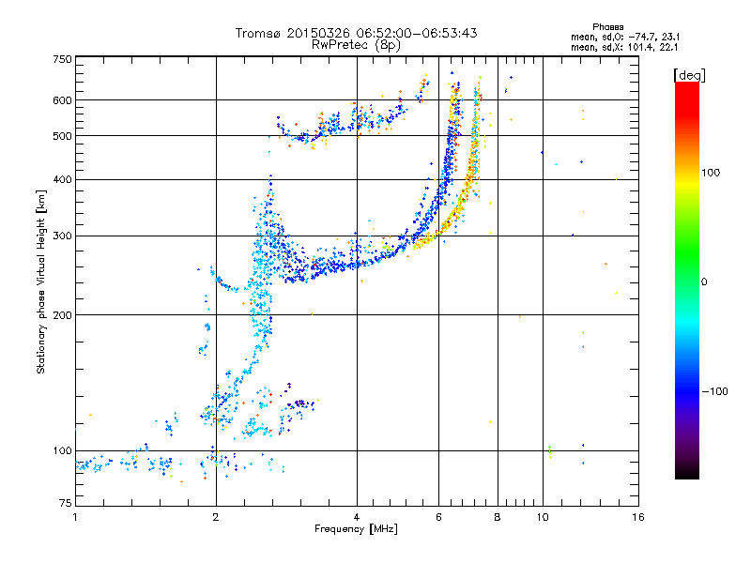Image resolution: width=751 pixels, height=563 pixels.
Task: Select the 'mean, sd,O: -74.7, 23.1' line
Action: pos(625,37)
